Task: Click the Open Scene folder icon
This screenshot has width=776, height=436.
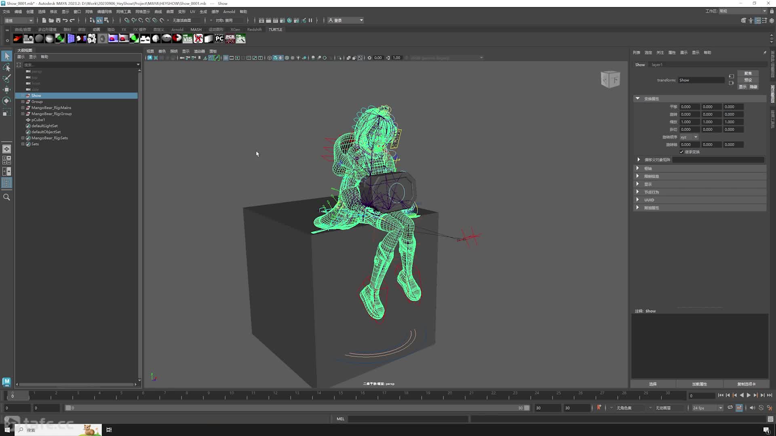Action: [x=51, y=20]
